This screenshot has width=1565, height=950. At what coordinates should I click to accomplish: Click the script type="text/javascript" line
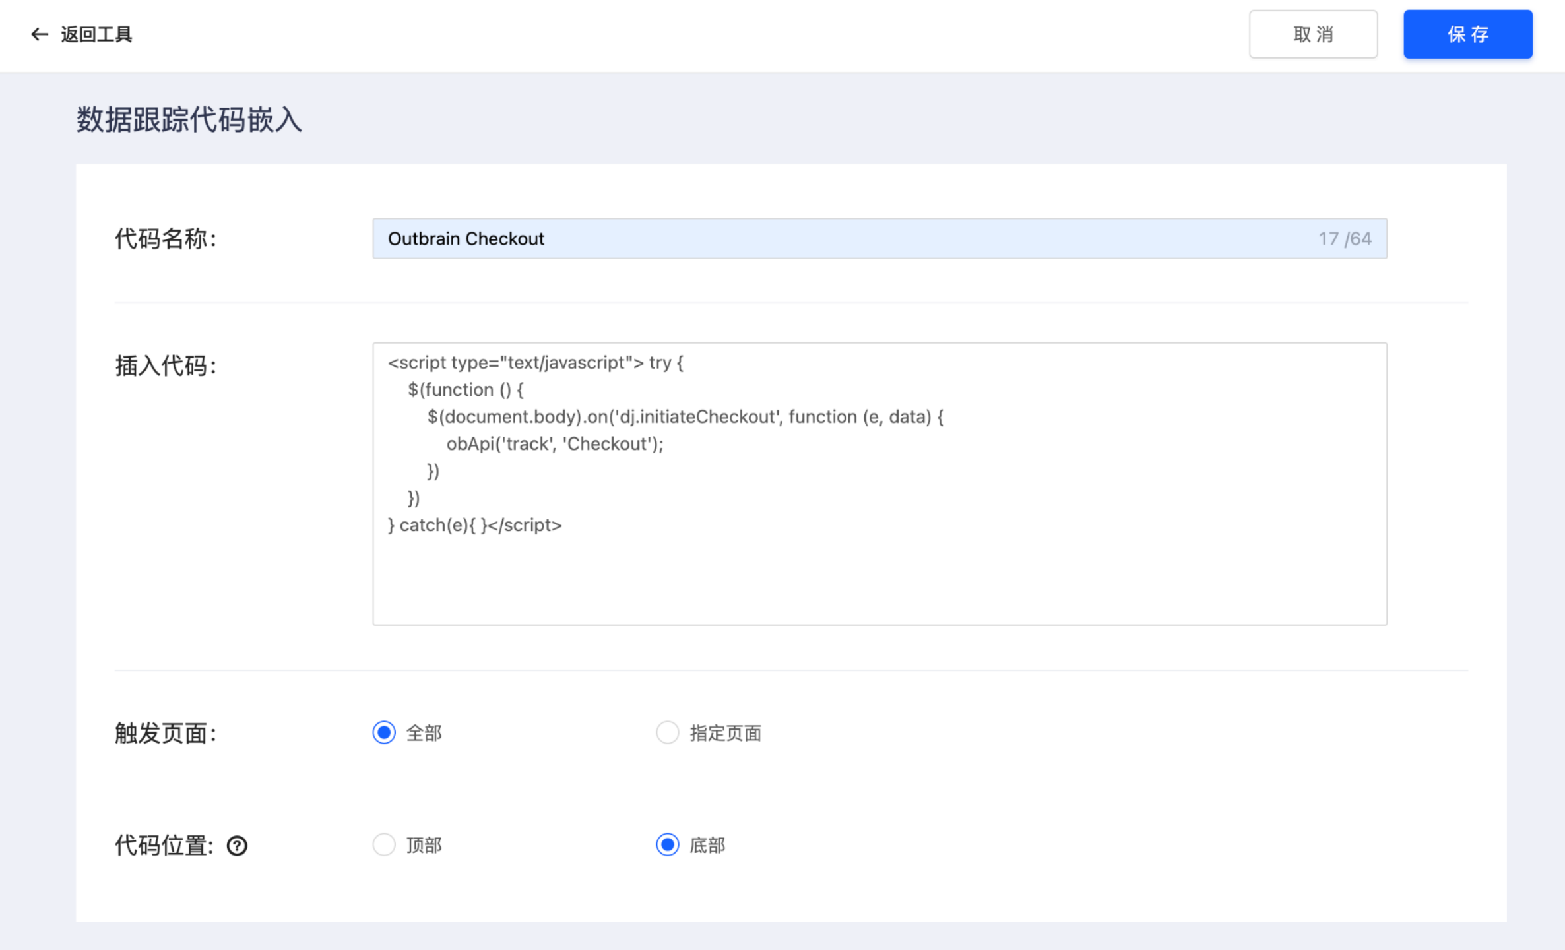click(536, 363)
